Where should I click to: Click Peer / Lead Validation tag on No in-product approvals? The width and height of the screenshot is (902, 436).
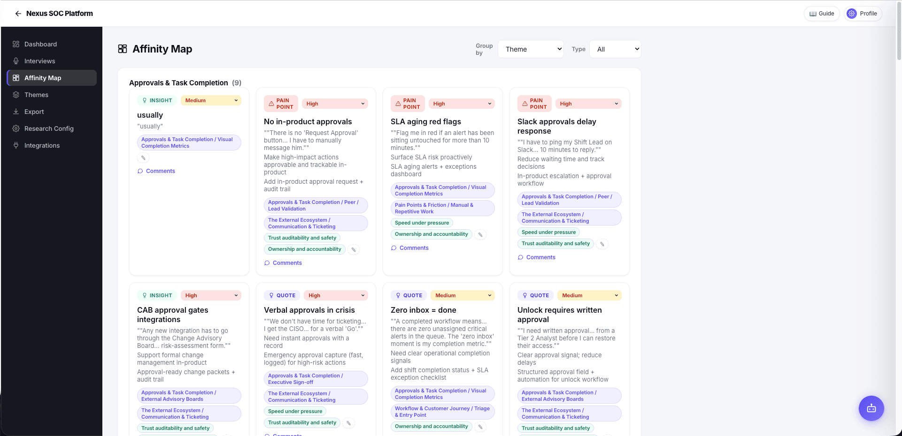[316, 205]
